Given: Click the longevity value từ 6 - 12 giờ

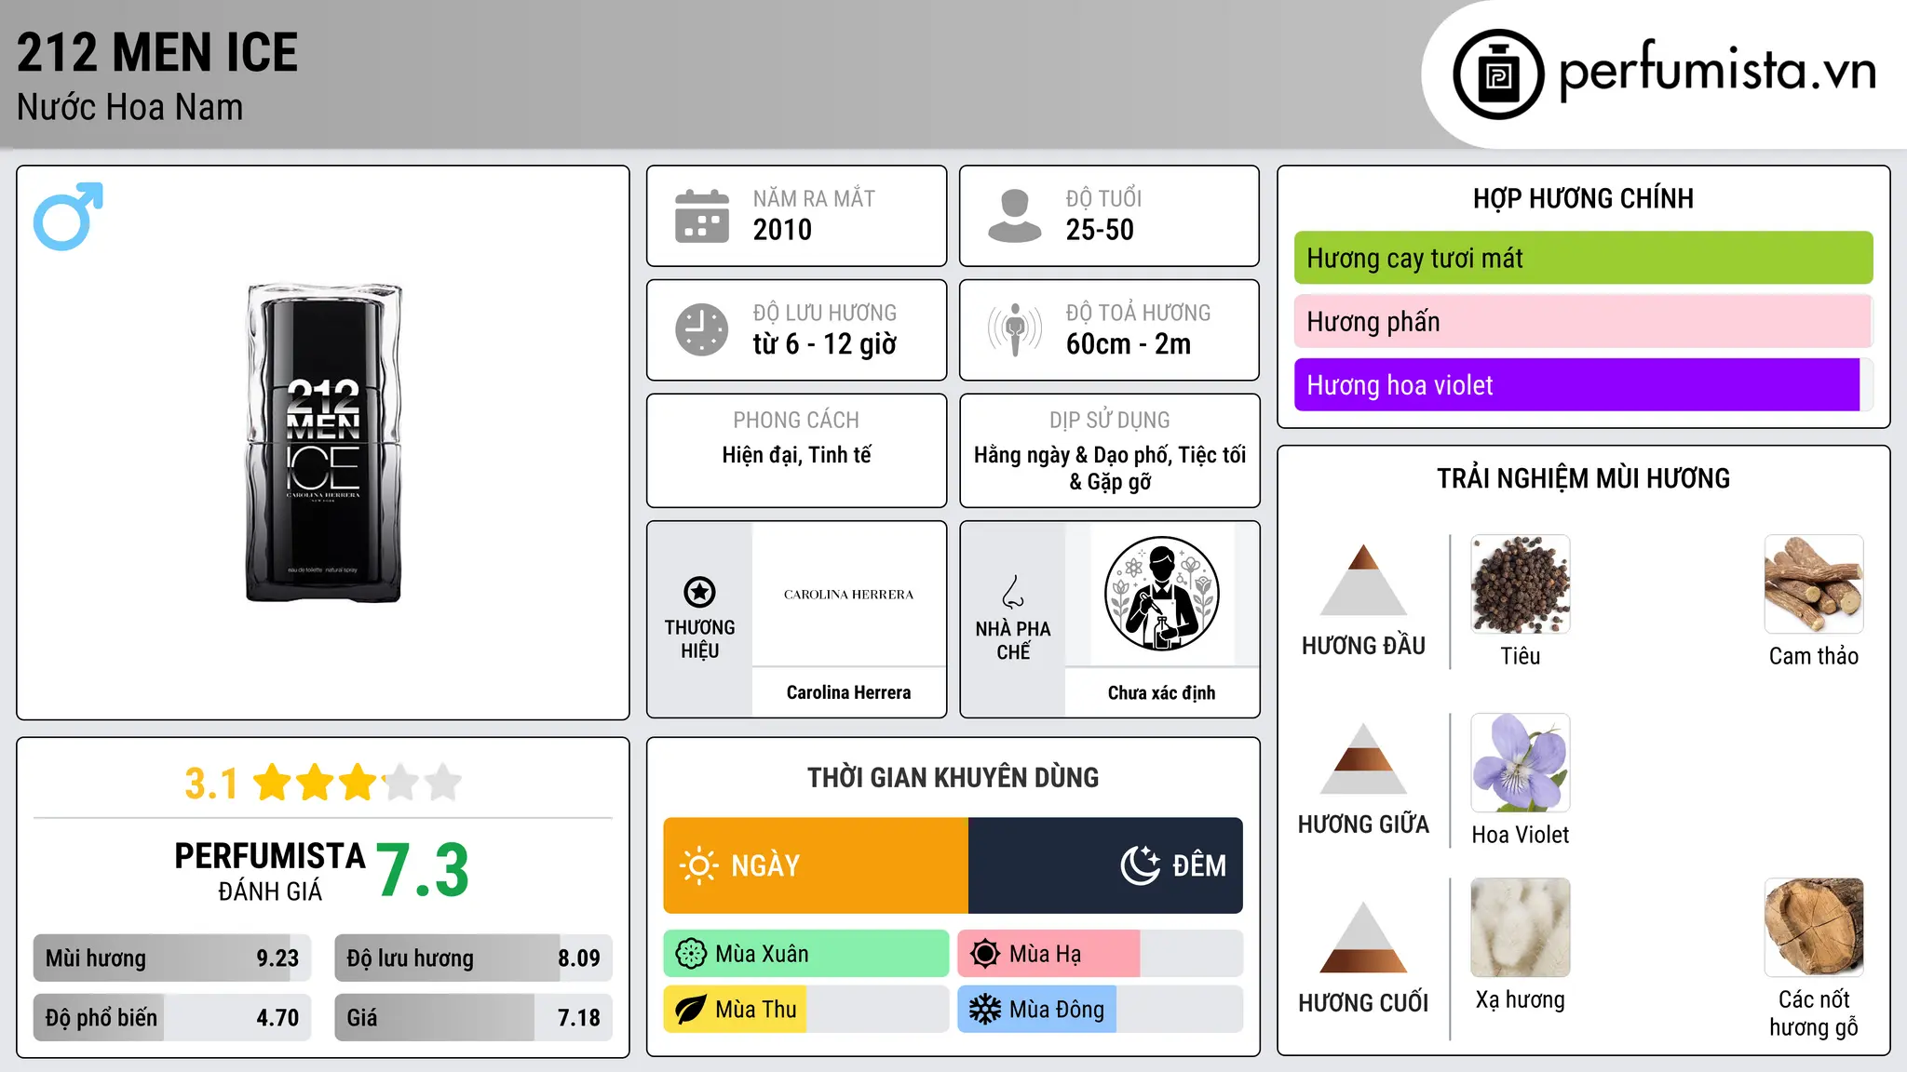Looking at the screenshot, I should click(x=825, y=344).
